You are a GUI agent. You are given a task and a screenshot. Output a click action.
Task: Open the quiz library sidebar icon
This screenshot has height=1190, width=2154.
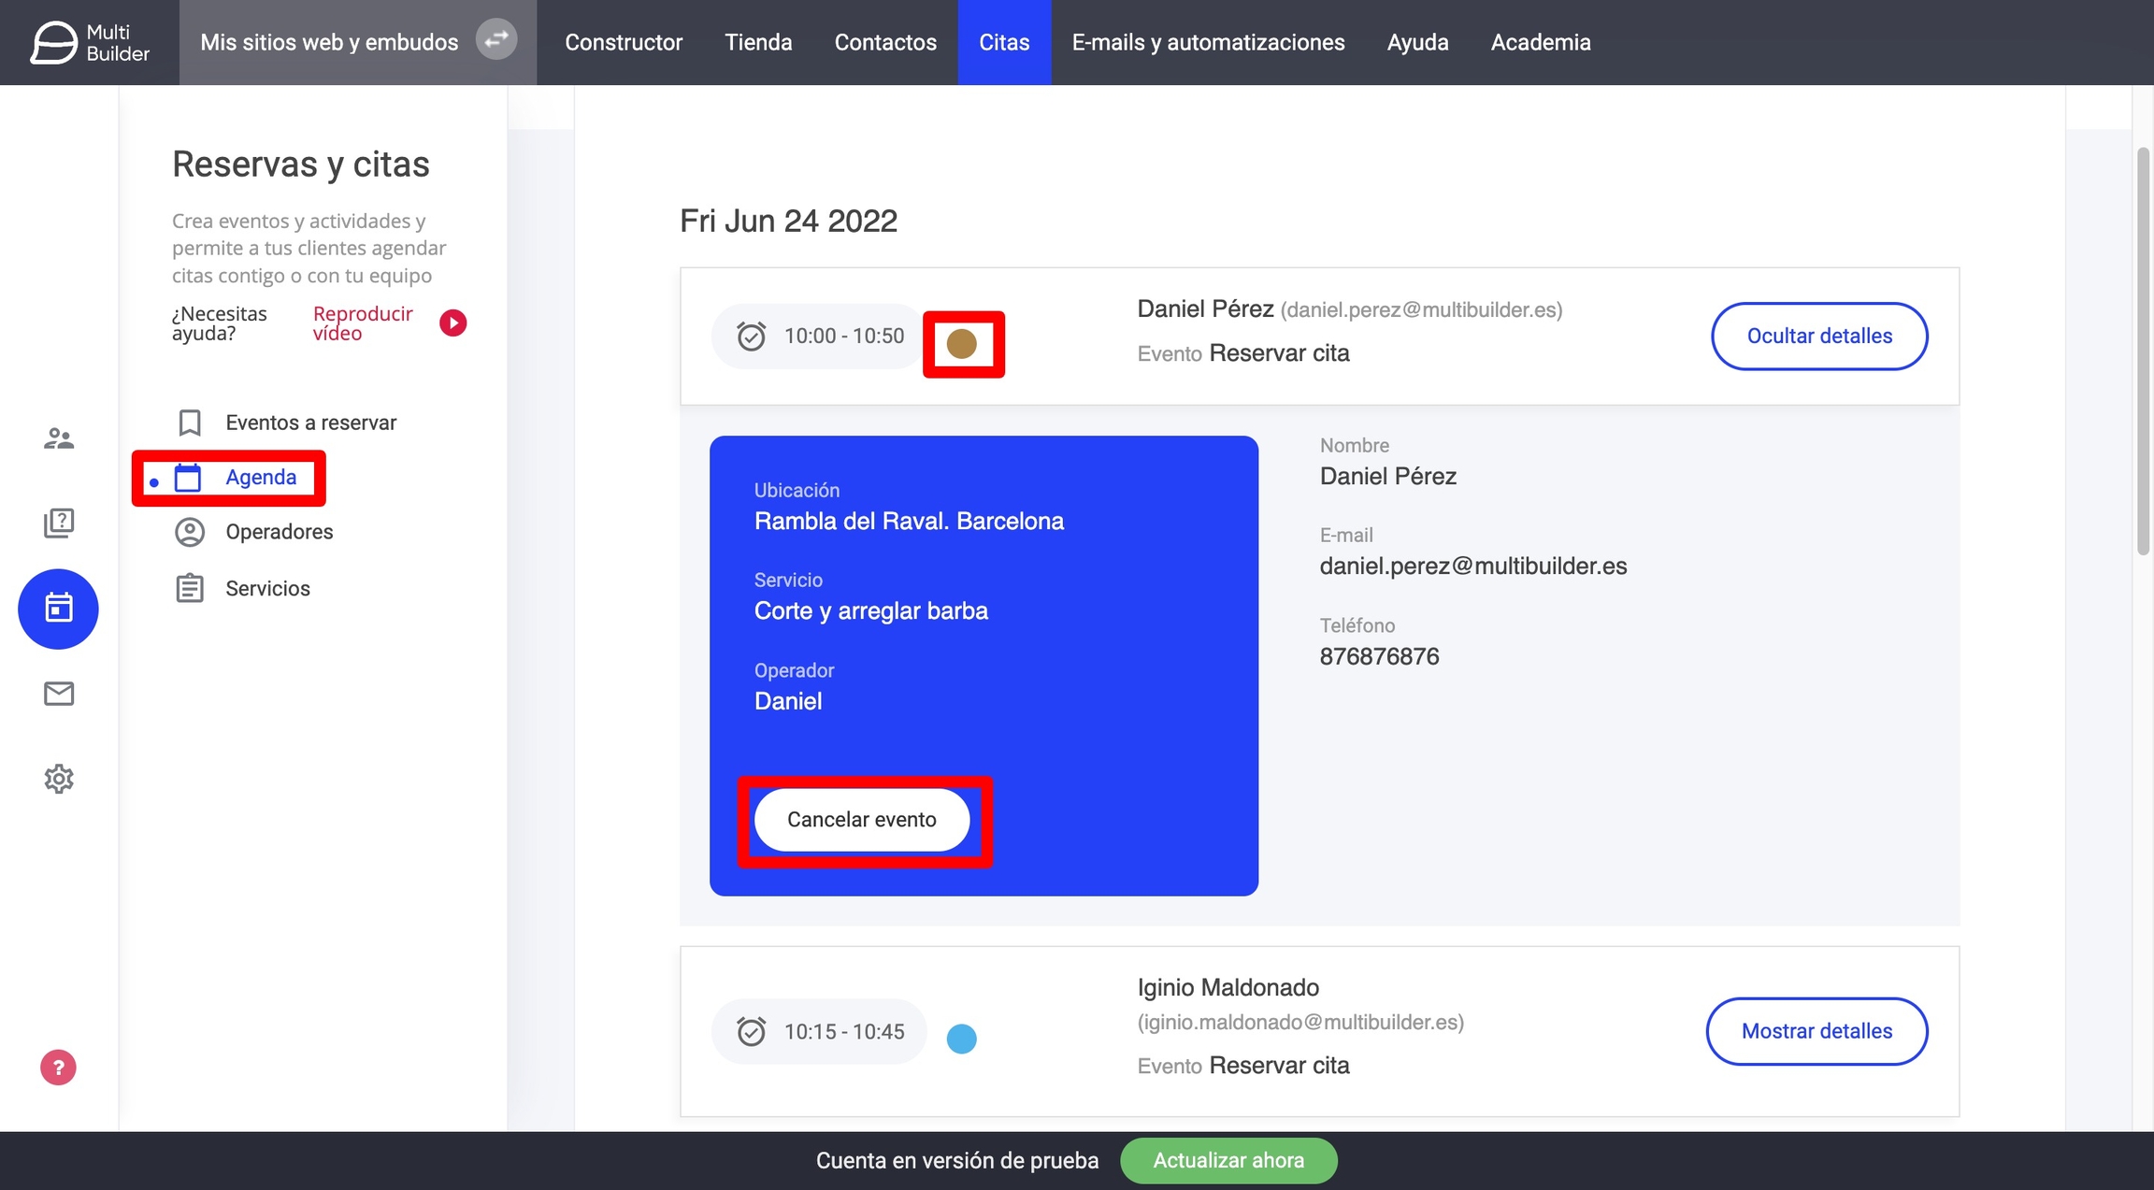pos(58,523)
